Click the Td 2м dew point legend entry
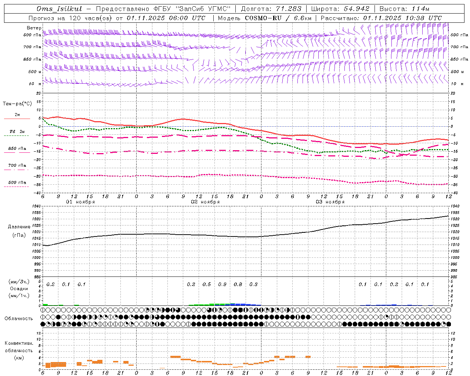470x376 pixels. coord(17,131)
